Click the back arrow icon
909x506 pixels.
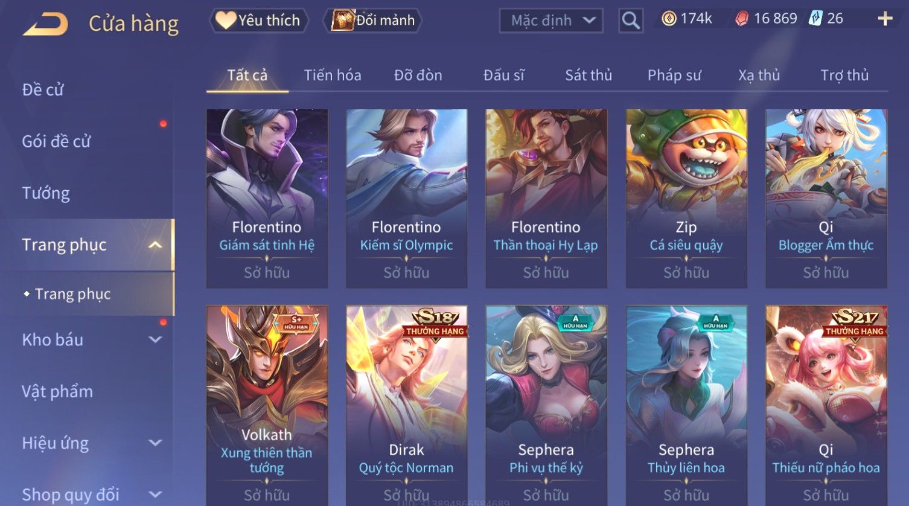[45, 24]
